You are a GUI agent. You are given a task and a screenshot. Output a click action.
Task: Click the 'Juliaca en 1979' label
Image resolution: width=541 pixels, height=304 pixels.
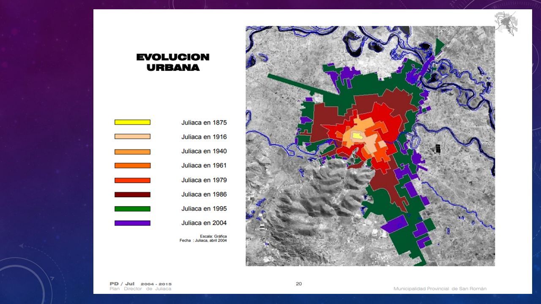click(204, 180)
